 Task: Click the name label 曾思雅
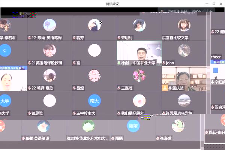click(37, 113)
